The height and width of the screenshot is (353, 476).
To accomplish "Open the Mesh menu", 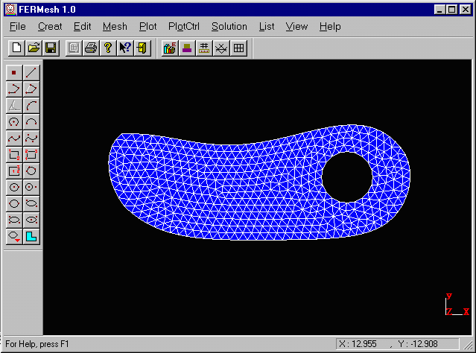I will click(x=115, y=26).
